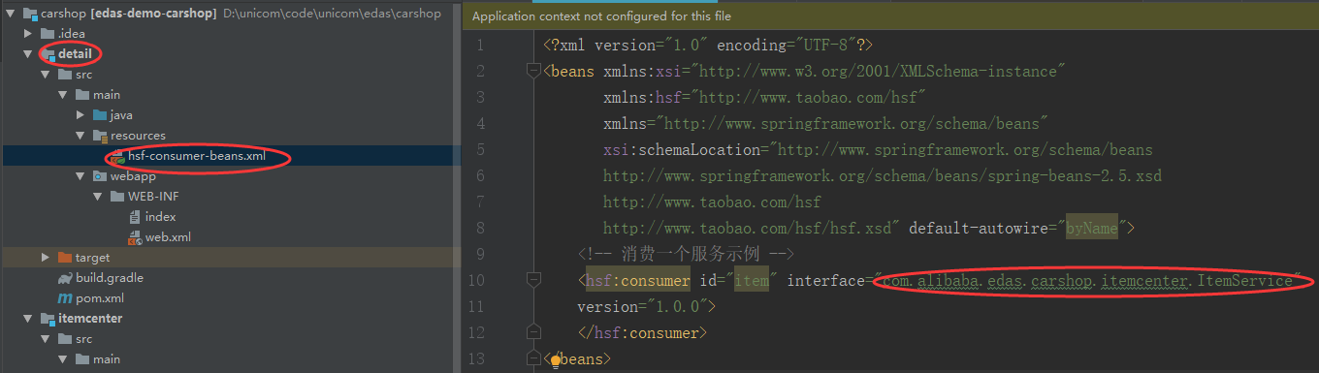Click fold end marker at line 12
This screenshot has width=1319, height=373.
[532, 332]
